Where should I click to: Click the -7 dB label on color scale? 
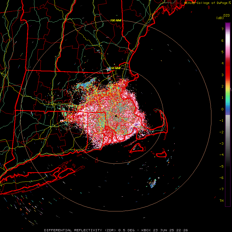[221, 189]
